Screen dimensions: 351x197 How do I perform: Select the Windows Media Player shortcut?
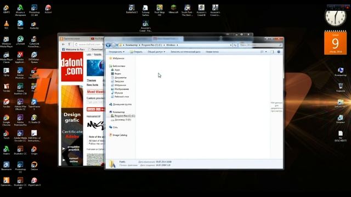point(6,42)
